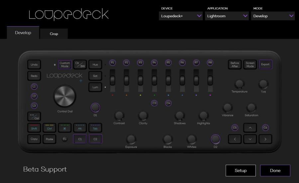
Task: Select the Saturation knob
Action: click(251, 108)
